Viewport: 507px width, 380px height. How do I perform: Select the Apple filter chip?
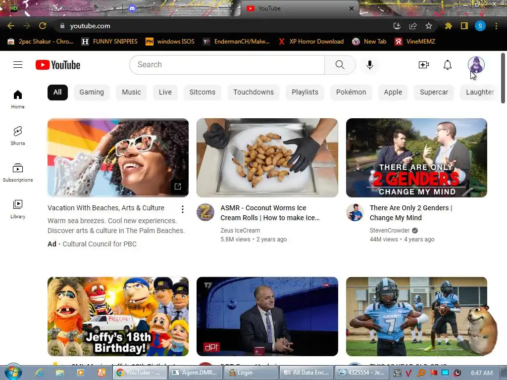coord(393,92)
